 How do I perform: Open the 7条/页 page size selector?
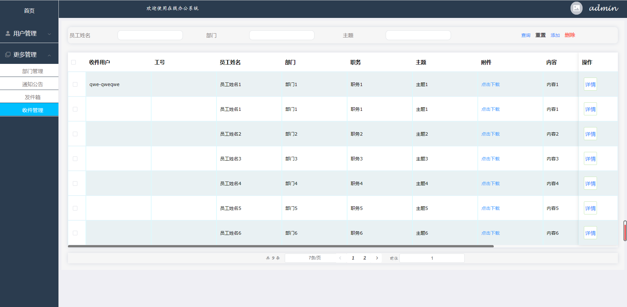tap(314, 258)
